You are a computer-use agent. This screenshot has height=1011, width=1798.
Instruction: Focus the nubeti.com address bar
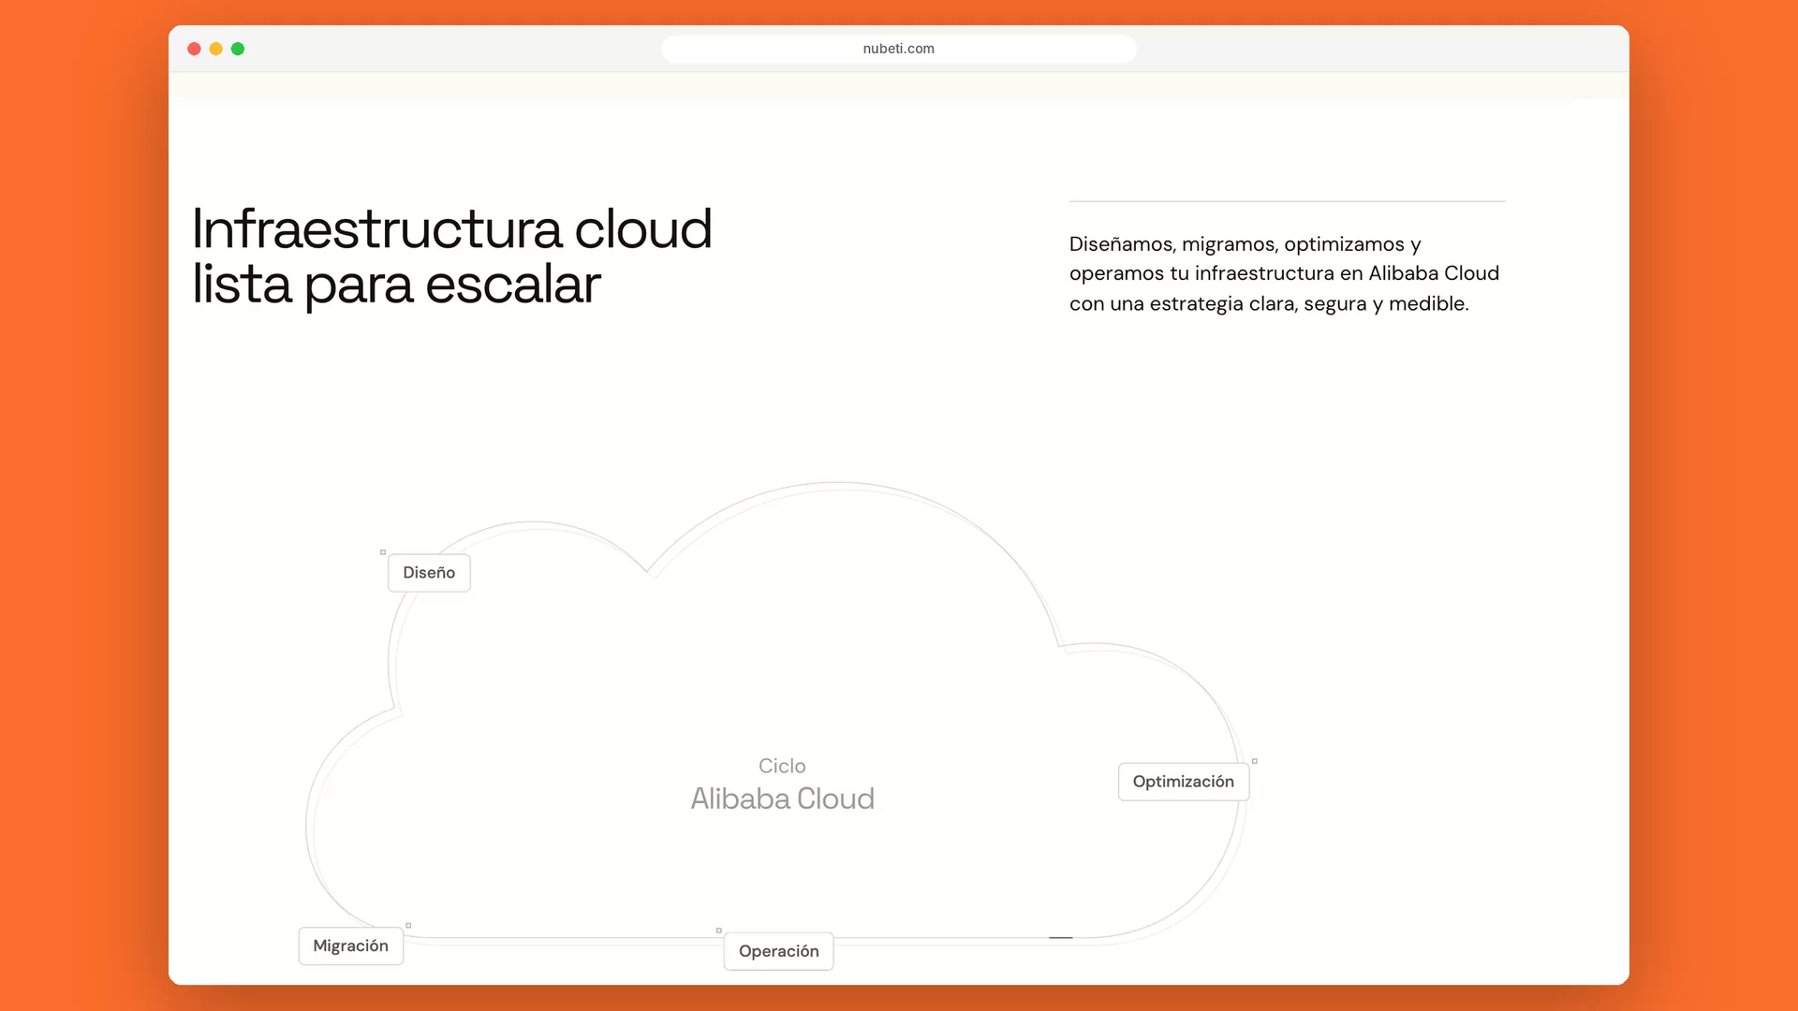(899, 49)
